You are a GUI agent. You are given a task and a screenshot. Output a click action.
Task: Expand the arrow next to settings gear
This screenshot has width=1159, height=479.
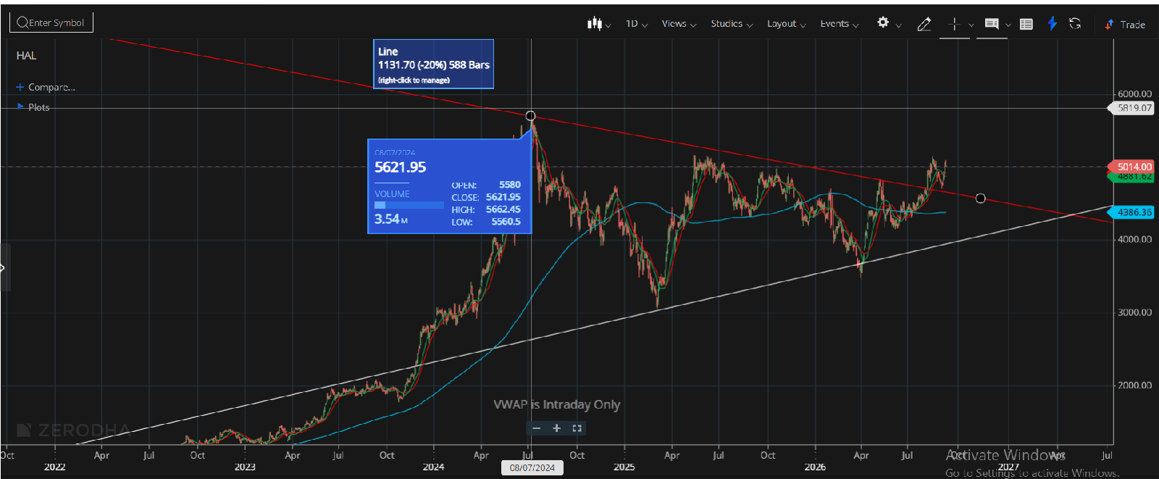point(899,25)
